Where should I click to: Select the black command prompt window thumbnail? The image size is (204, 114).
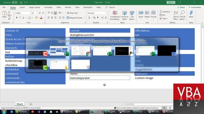click(124, 51)
